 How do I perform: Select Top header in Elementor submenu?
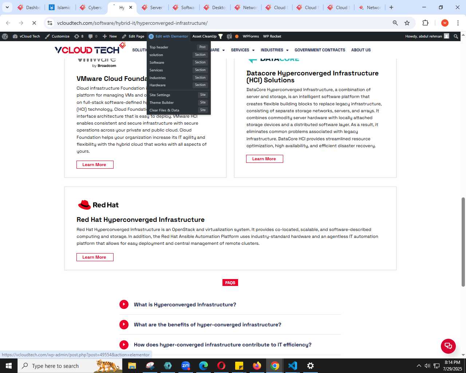pos(178,47)
